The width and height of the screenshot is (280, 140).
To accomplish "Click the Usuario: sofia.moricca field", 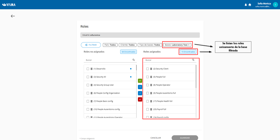I will pyautogui.click(x=140, y=35).
